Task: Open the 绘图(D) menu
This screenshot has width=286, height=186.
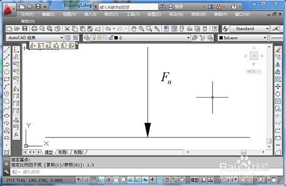Action: coord(154,14)
